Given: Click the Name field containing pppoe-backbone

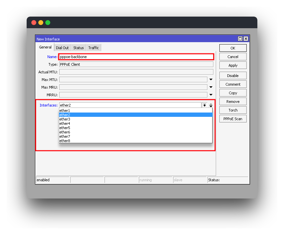Looking at the screenshot, I should tap(136, 57).
